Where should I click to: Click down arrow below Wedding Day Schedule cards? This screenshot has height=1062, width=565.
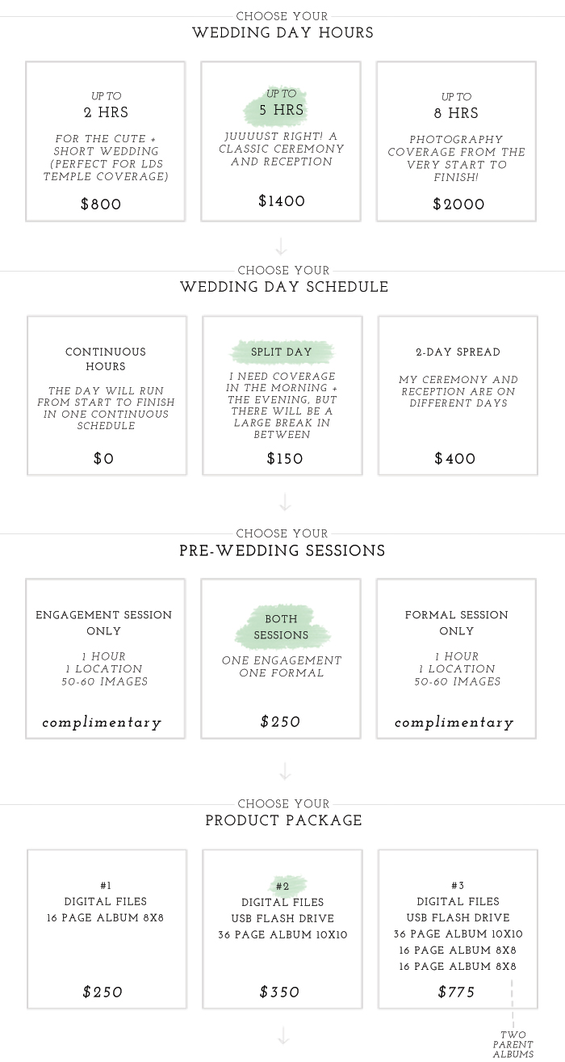coord(284,503)
